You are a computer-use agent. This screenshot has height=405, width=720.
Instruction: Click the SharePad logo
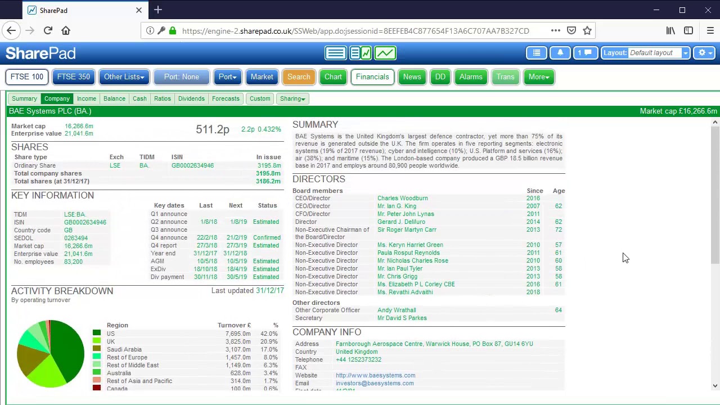(x=40, y=53)
